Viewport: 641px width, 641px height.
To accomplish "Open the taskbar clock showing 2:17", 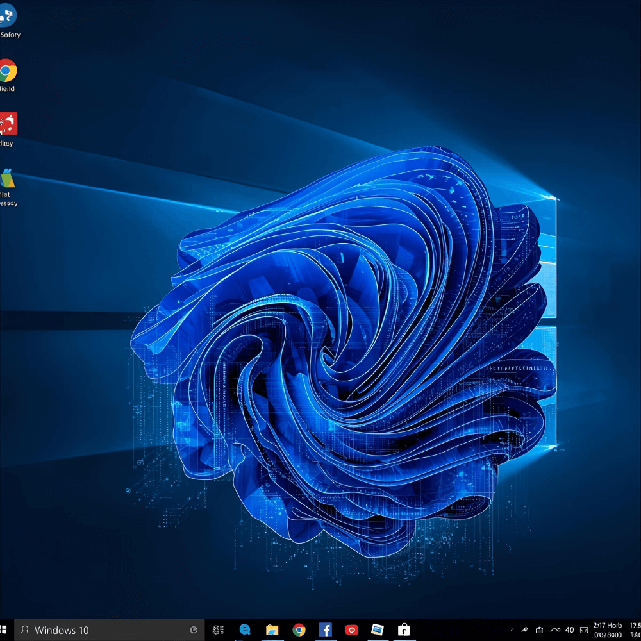I will click(x=607, y=629).
